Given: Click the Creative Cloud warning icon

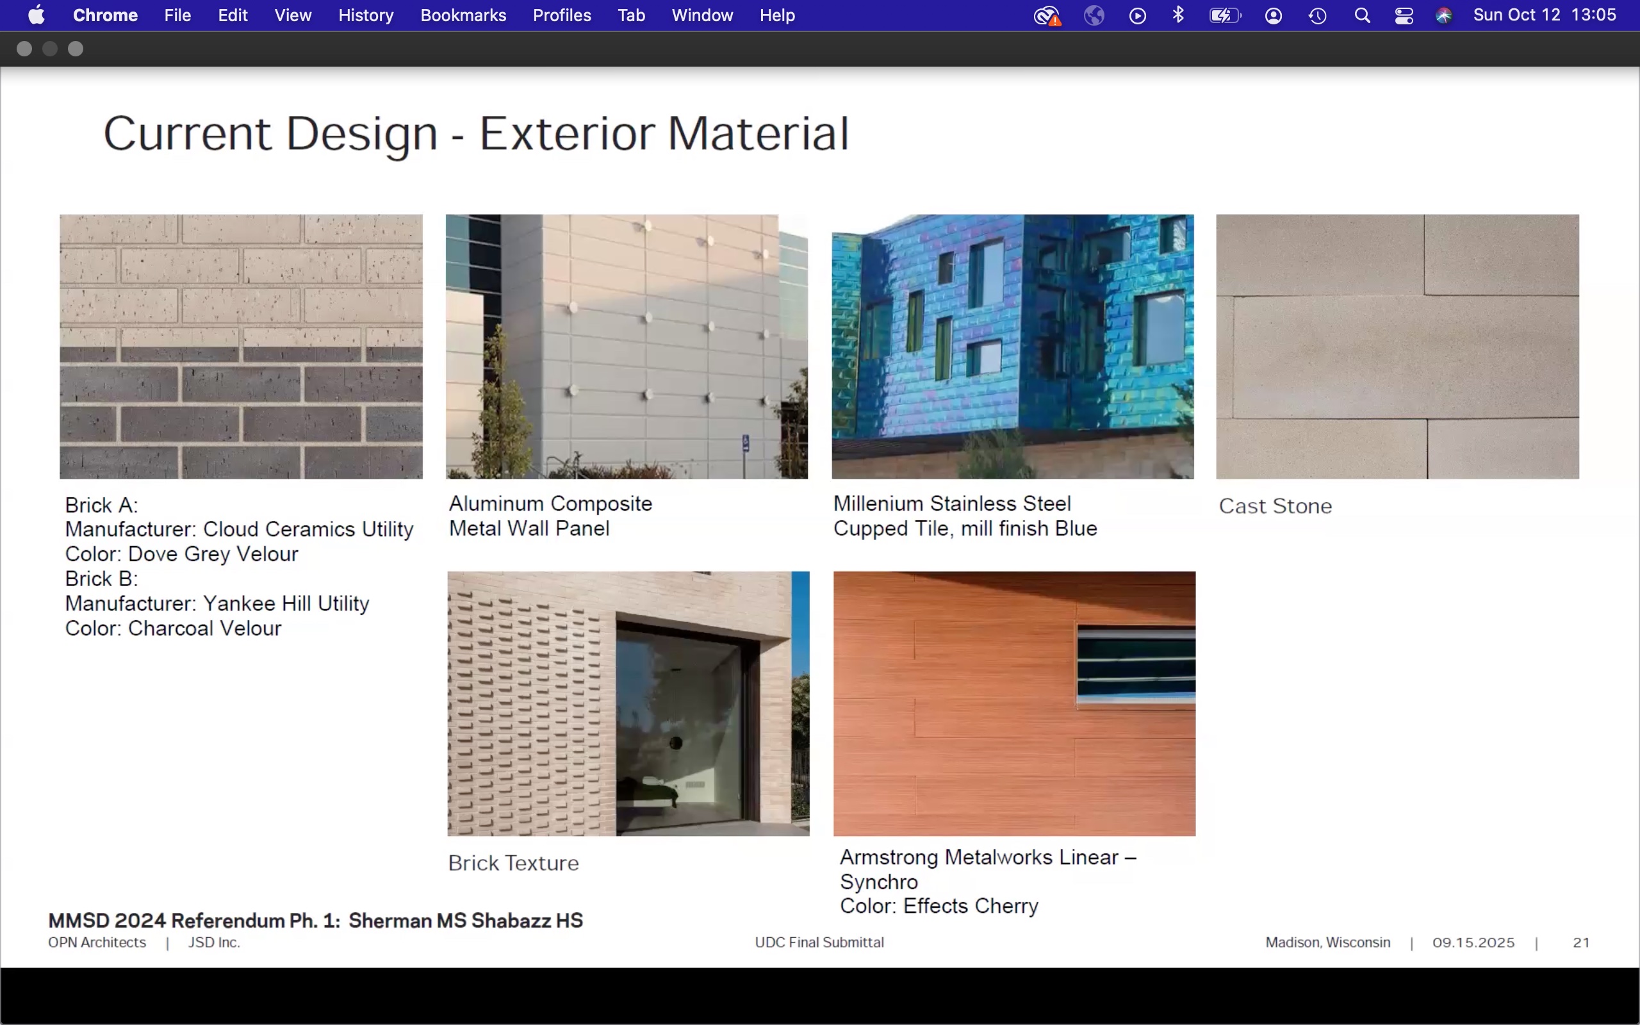Looking at the screenshot, I should click(1047, 15).
